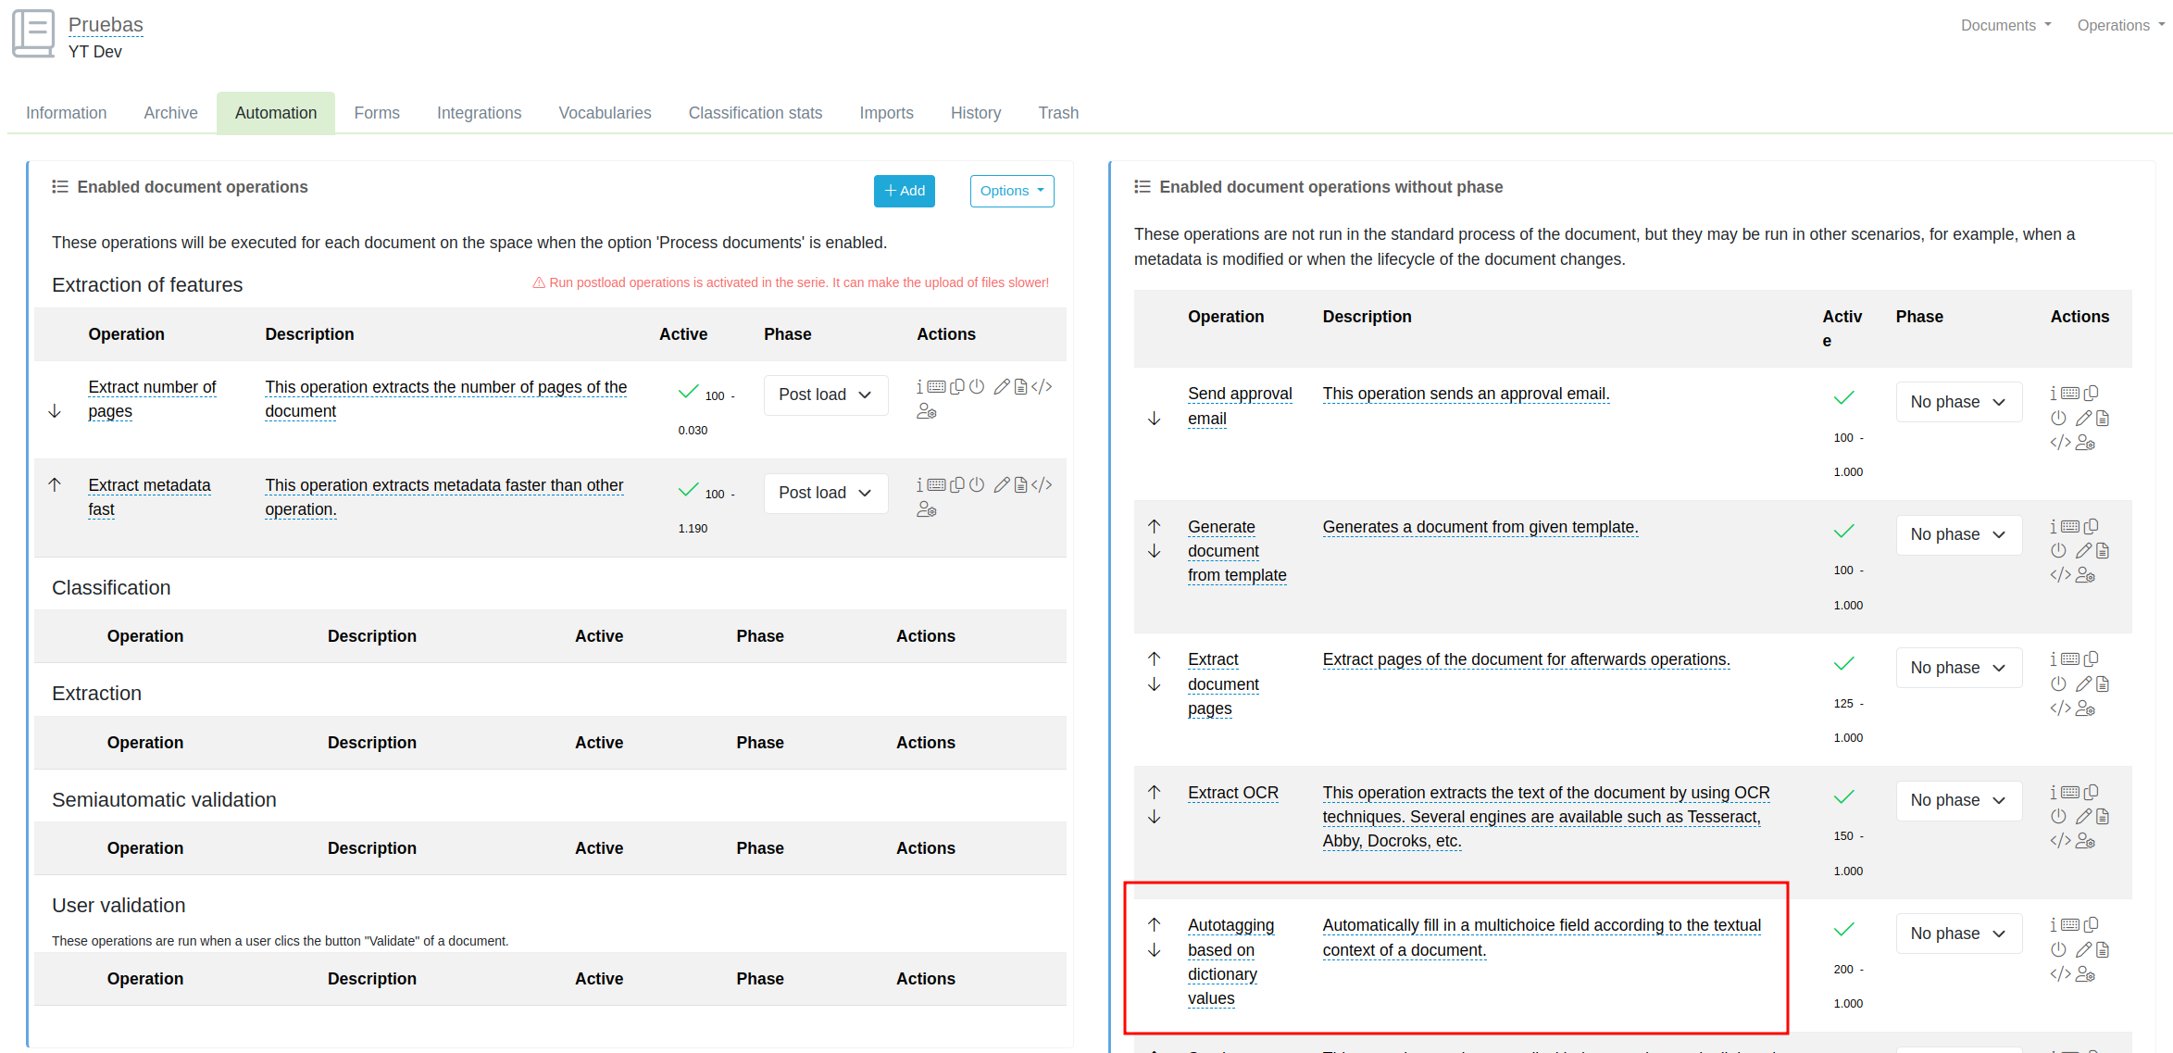Click copy icon for Extract number of pages

[x=957, y=386]
